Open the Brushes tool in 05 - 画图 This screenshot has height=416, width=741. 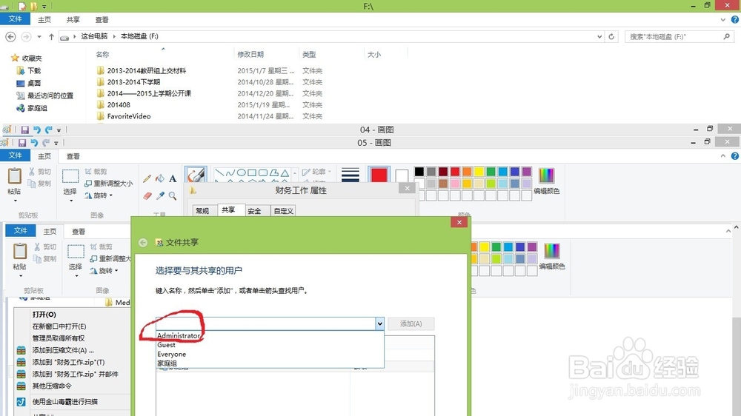coord(196,175)
